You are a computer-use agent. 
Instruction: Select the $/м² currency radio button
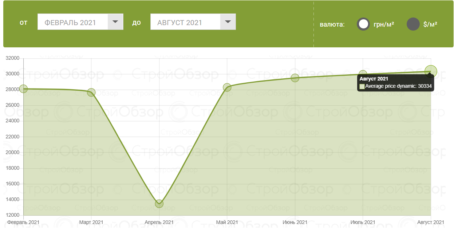(413, 24)
